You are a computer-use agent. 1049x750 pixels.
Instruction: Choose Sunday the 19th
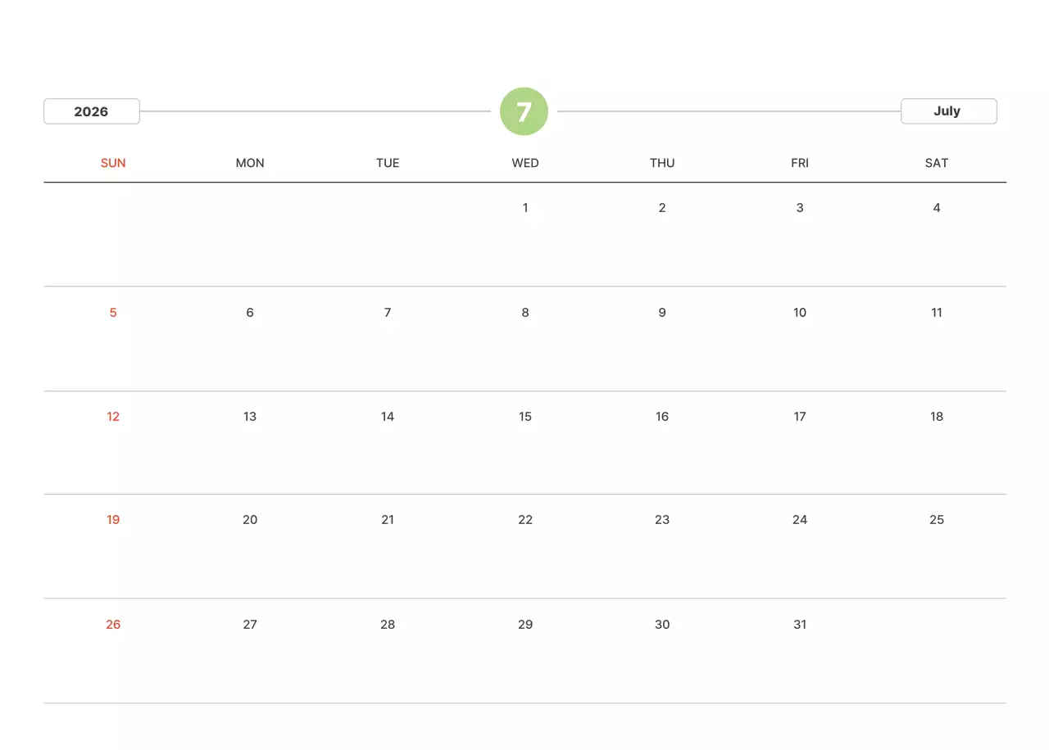[x=113, y=520]
